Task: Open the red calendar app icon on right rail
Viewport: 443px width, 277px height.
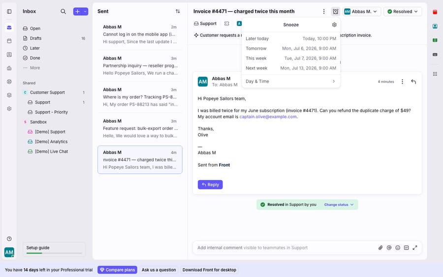Action: (435, 12)
